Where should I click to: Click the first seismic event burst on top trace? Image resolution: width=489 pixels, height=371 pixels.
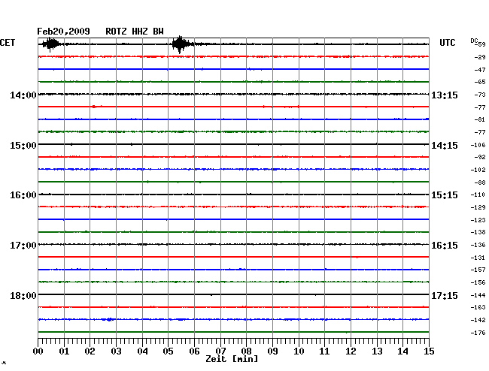pyautogui.click(x=51, y=44)
